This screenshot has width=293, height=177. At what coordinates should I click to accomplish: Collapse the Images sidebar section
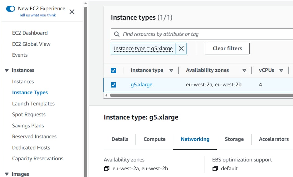point(7,174)
